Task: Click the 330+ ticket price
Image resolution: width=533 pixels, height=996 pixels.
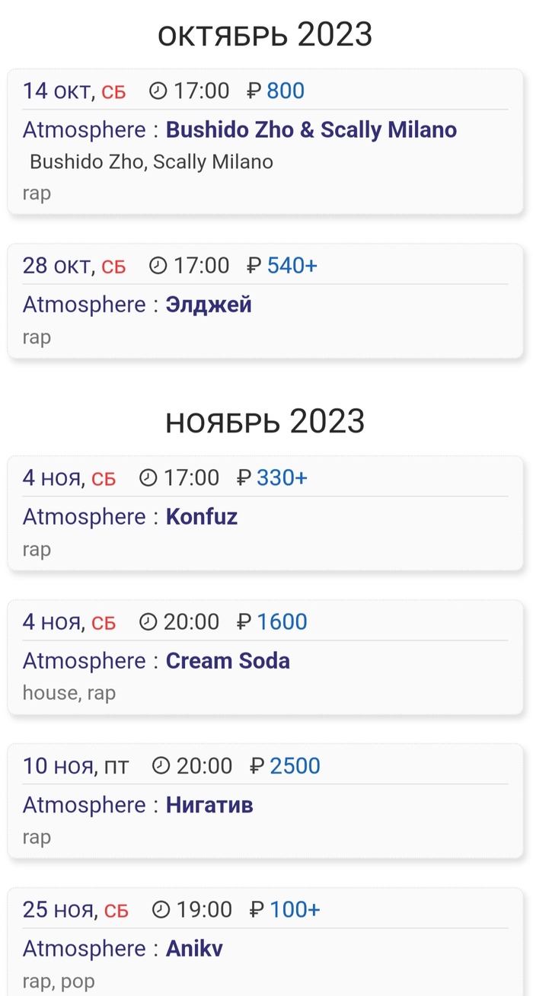Action: (282, 478)
